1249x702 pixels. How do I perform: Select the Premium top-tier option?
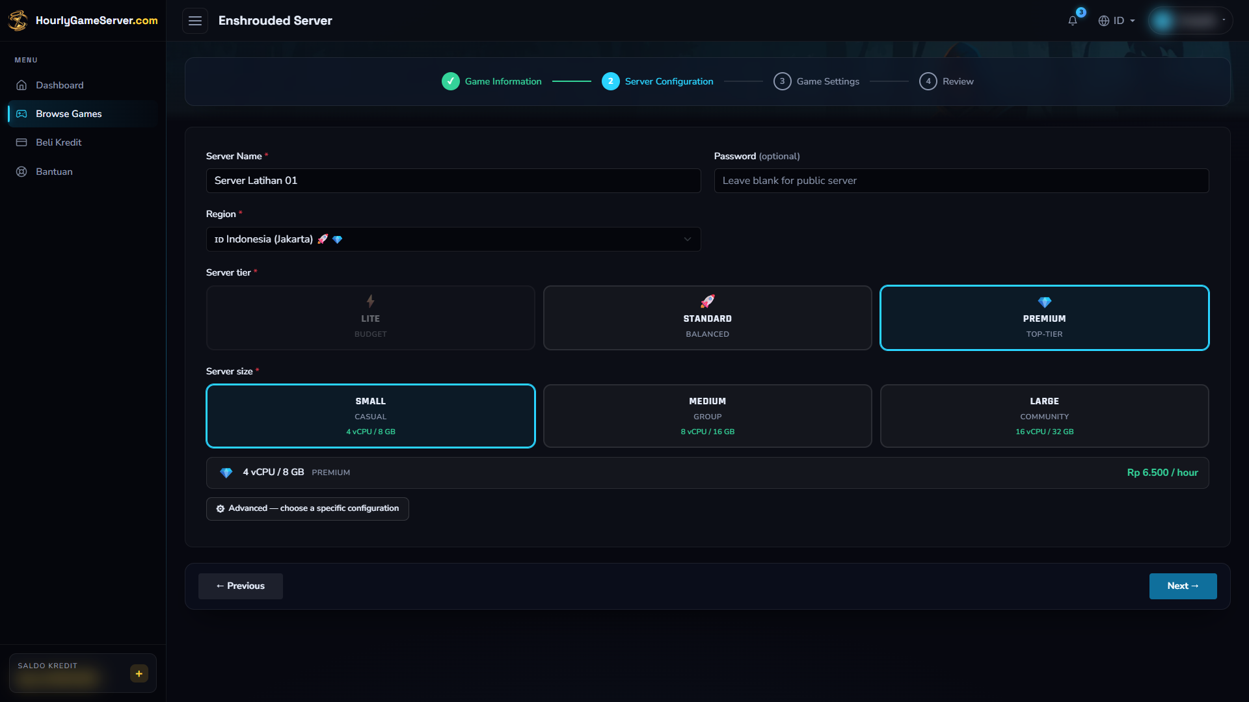1045,318
